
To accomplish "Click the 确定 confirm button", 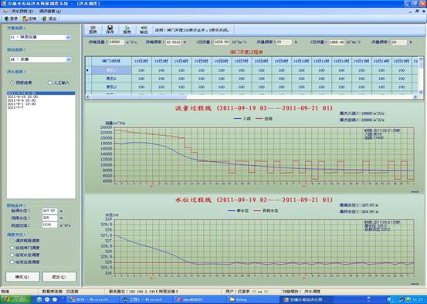I will click(x=22, y=277).
